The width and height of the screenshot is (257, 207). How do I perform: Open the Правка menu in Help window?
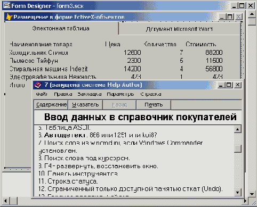(x=63, y=94)
